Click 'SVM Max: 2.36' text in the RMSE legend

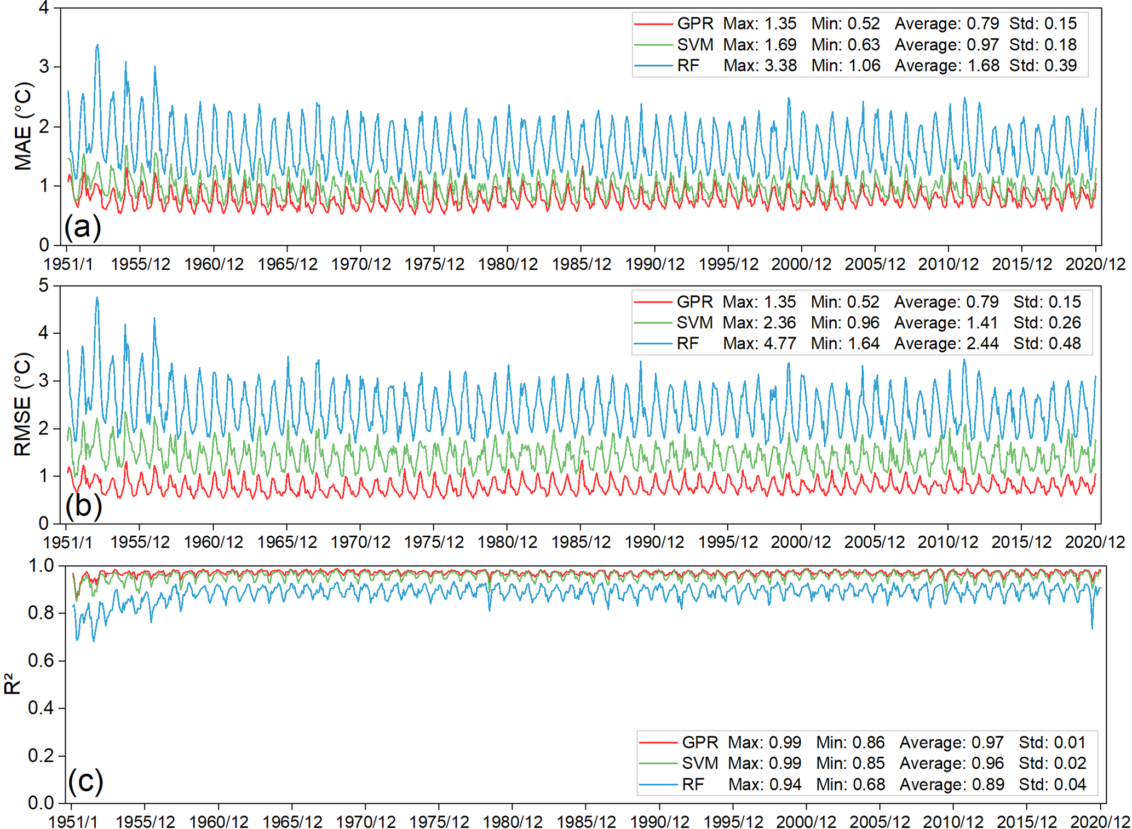click(735, 323)
